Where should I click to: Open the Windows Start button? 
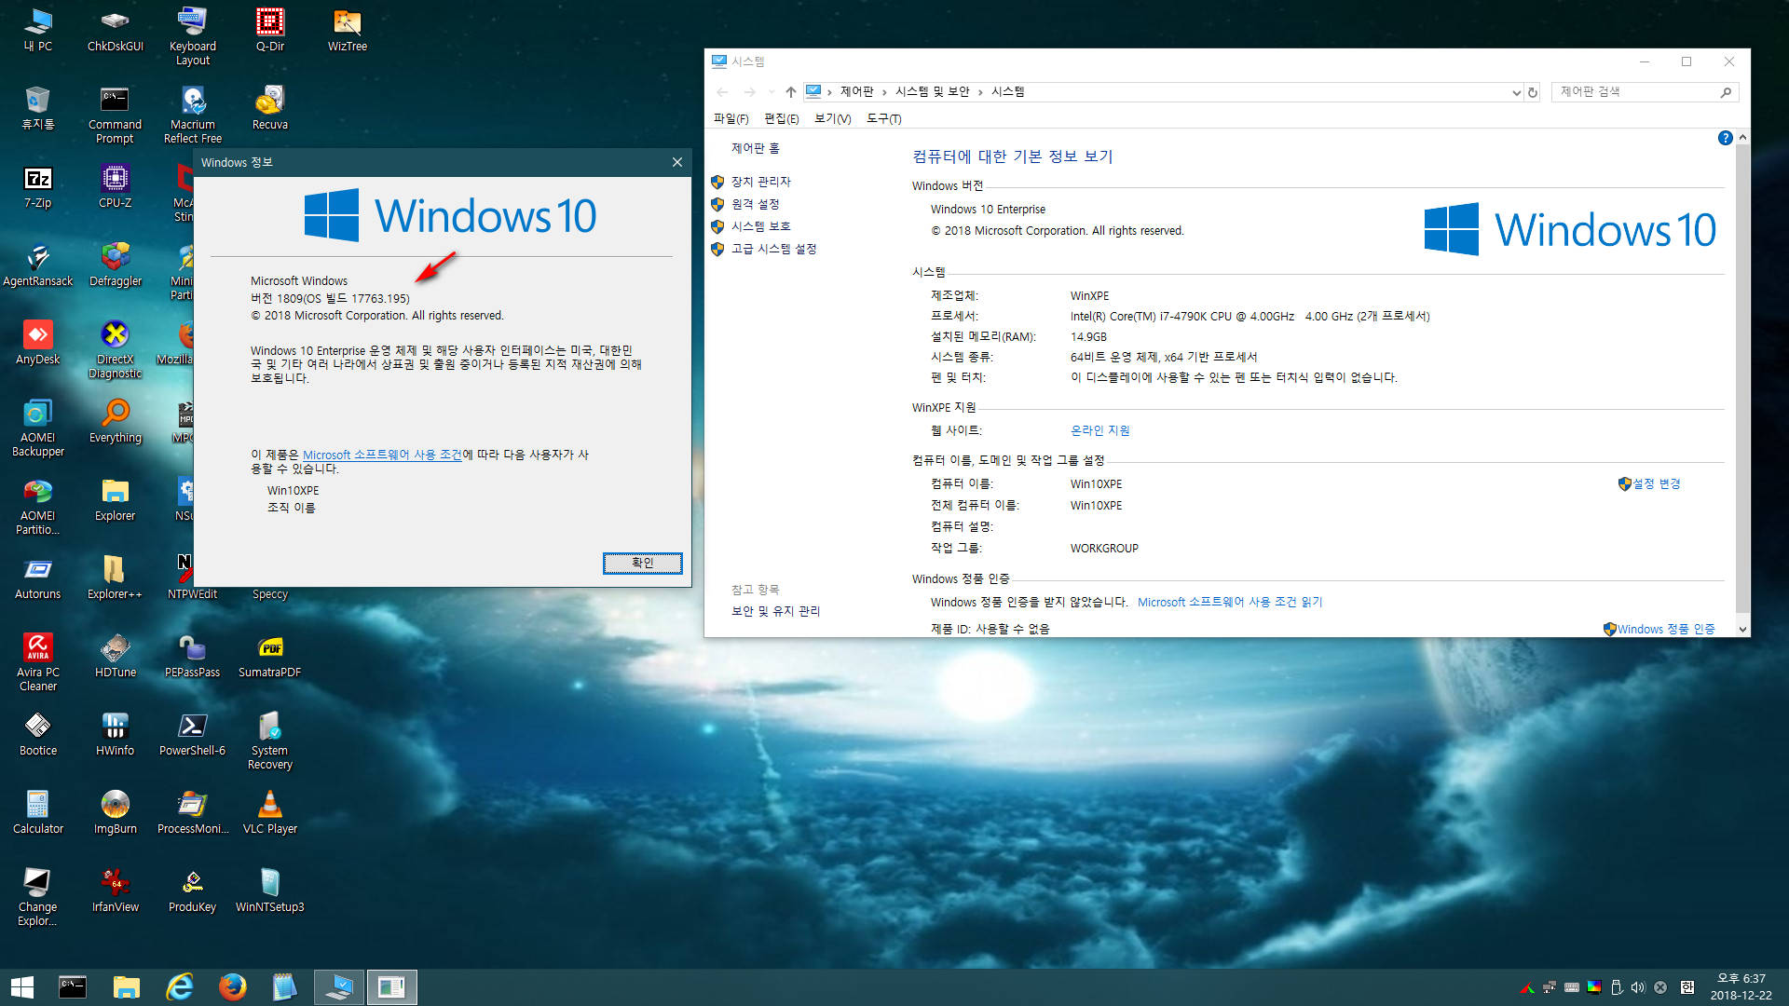22,987
